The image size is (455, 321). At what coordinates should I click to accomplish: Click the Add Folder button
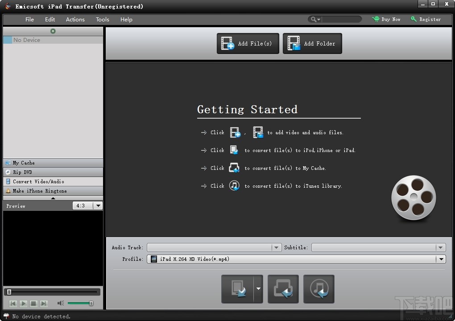coord(312,44)
